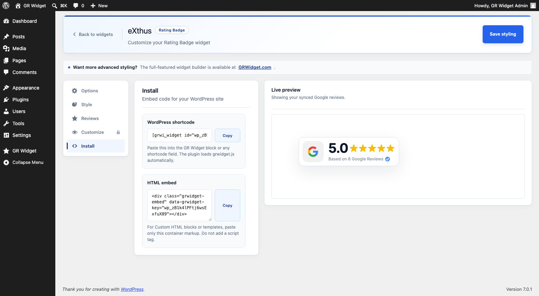
Task: Click the Media icon in sidebar
Action: tap(6, 48)
